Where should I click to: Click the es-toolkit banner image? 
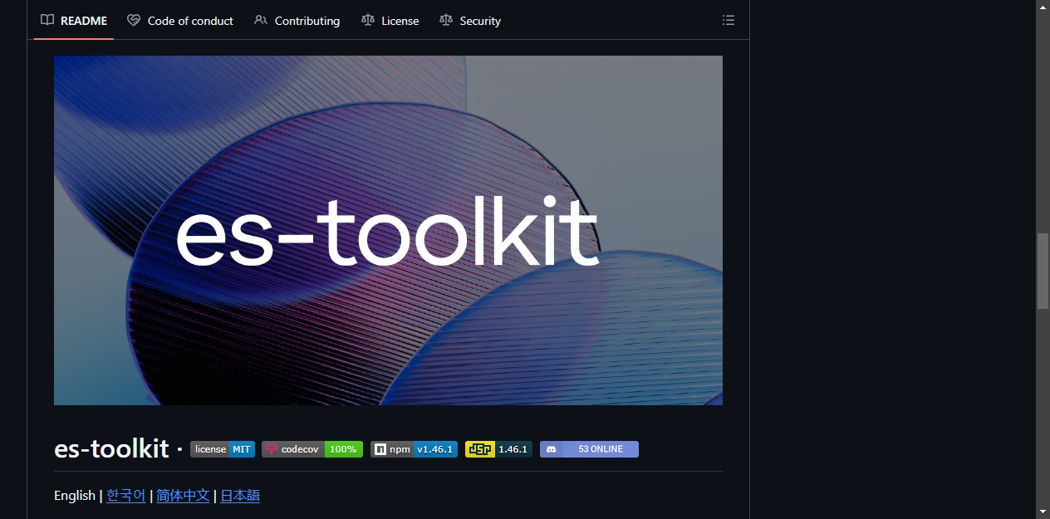pos(388,230)
